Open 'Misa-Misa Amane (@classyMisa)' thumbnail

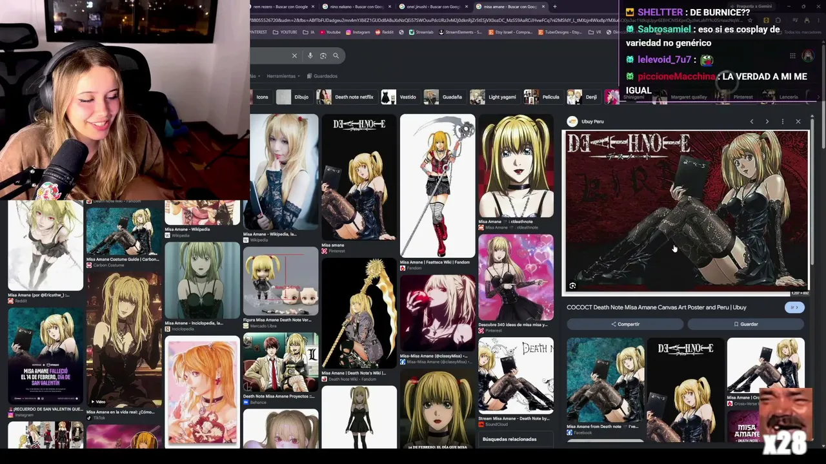438,313
